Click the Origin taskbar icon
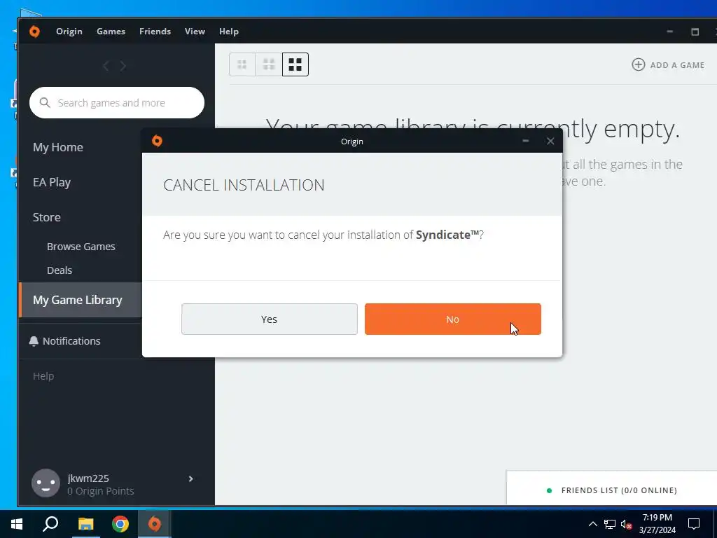The height and width of the screenshot is (538, 717). click(155, 524)
